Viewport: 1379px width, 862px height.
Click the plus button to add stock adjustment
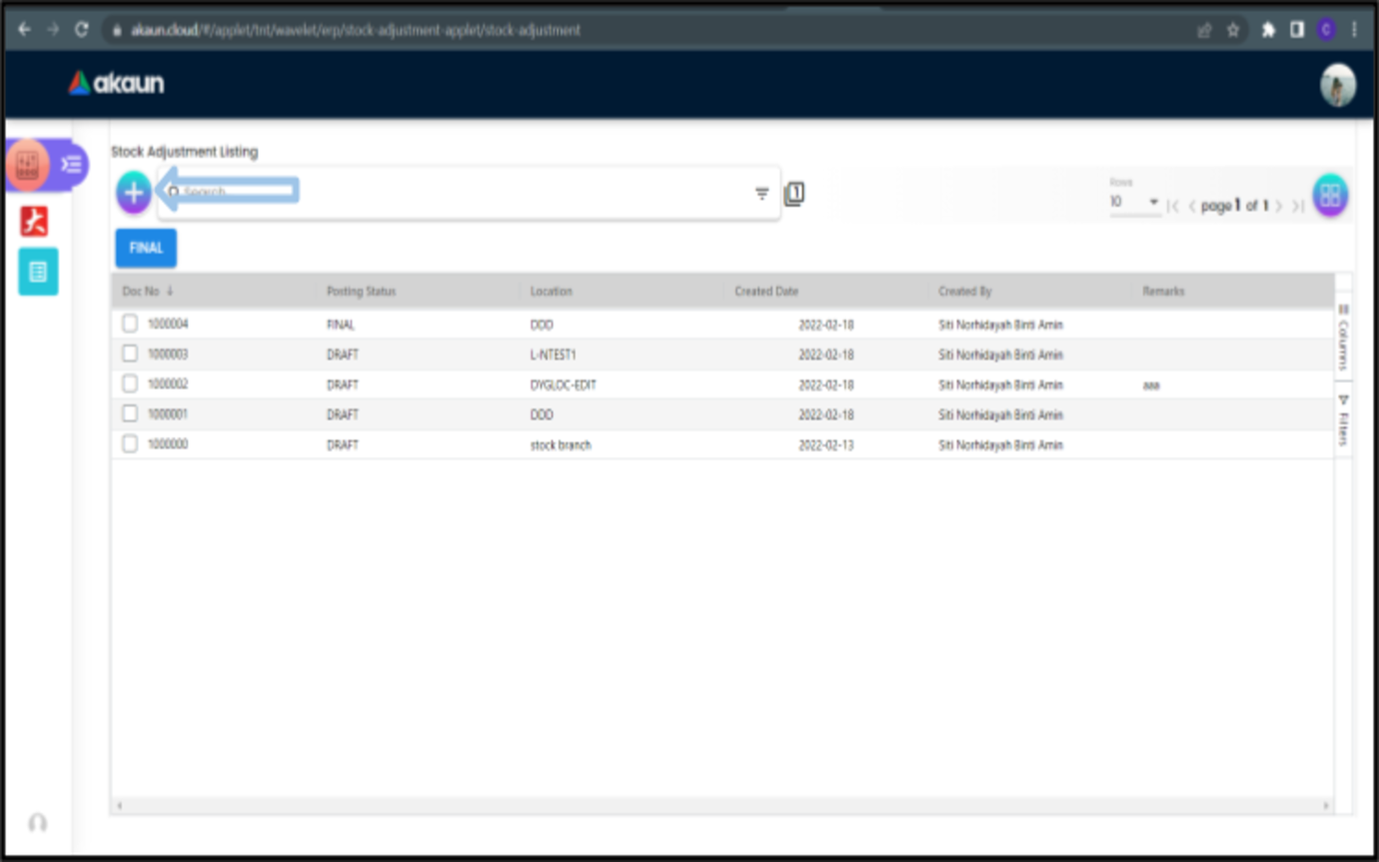[x=134, y=193]
